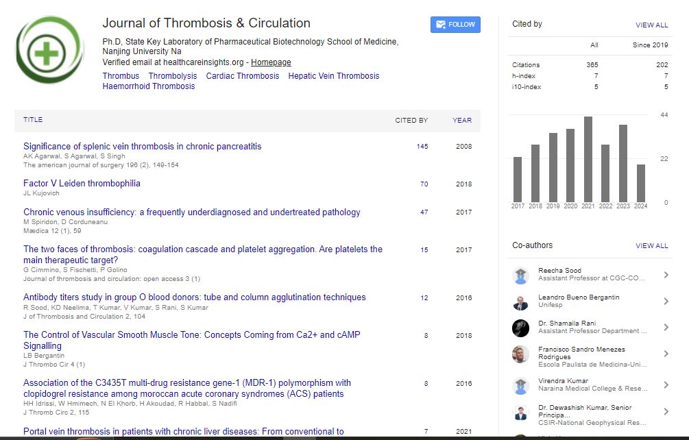Open the Cardiac Thrombosis topic link
The width and height of the screenshot is (689, 440).
click(x=243, y=76)
